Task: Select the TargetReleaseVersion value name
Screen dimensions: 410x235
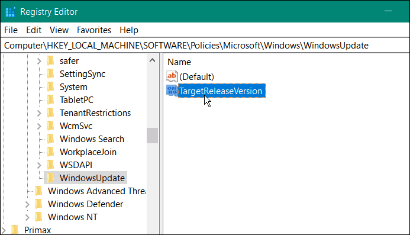Action: click(x=221, y=91)
